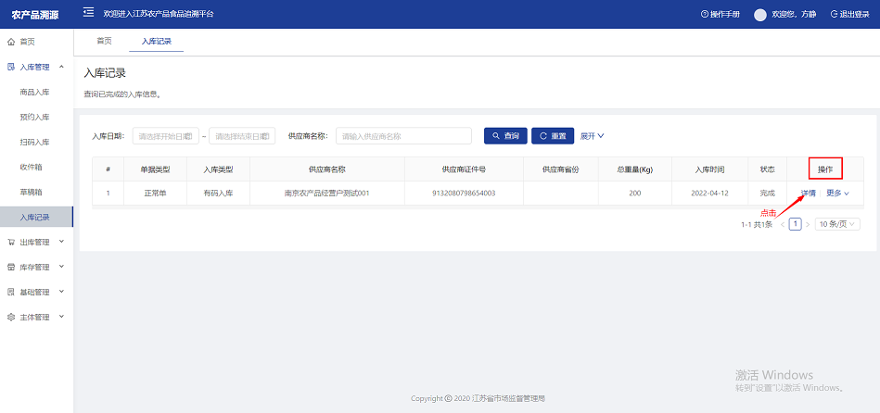Open 商品入库 in the sidebar
The height and width of the screenshot is (413, 880).
click(34, 93)
